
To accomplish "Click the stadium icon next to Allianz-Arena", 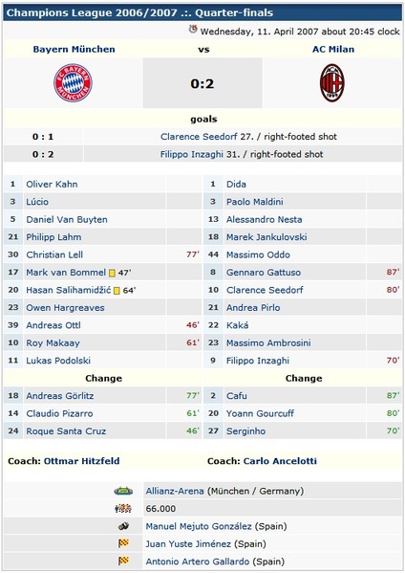I will click(123, 491).
